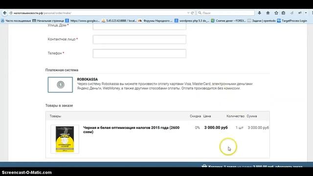Open the URL history dropdown arrow

188,13
